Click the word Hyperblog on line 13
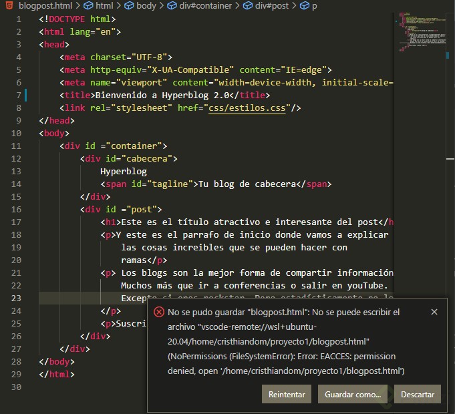 124,172
